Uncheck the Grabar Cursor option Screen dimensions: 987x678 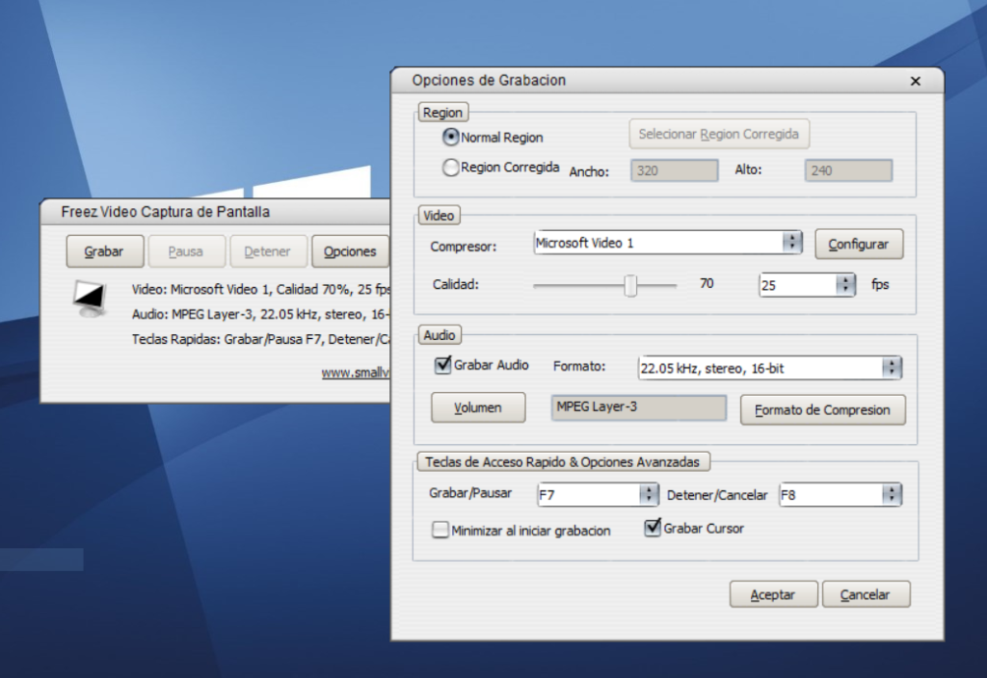(653, 527)
